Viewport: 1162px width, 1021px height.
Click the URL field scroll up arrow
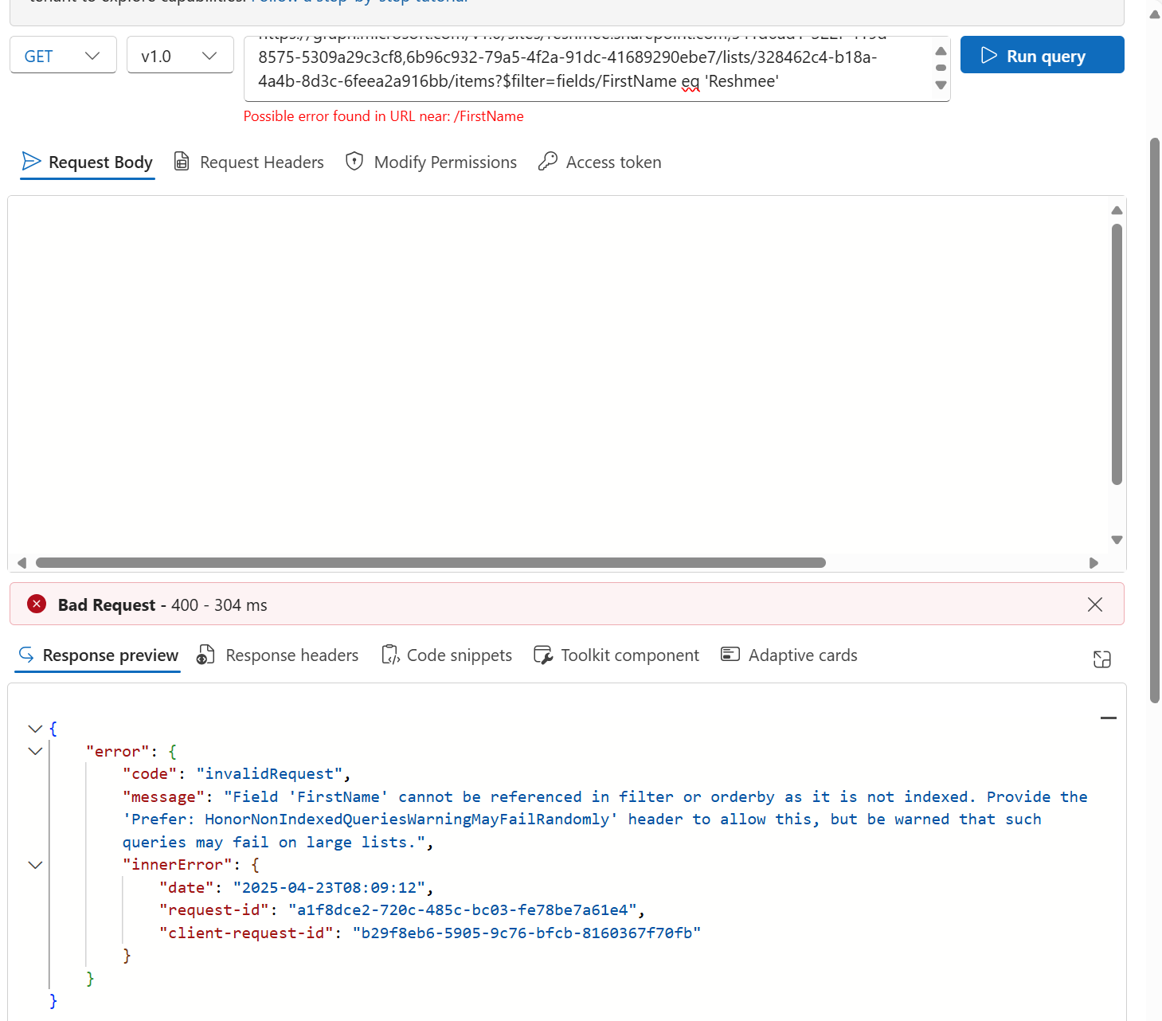click(x=941, y=51)
